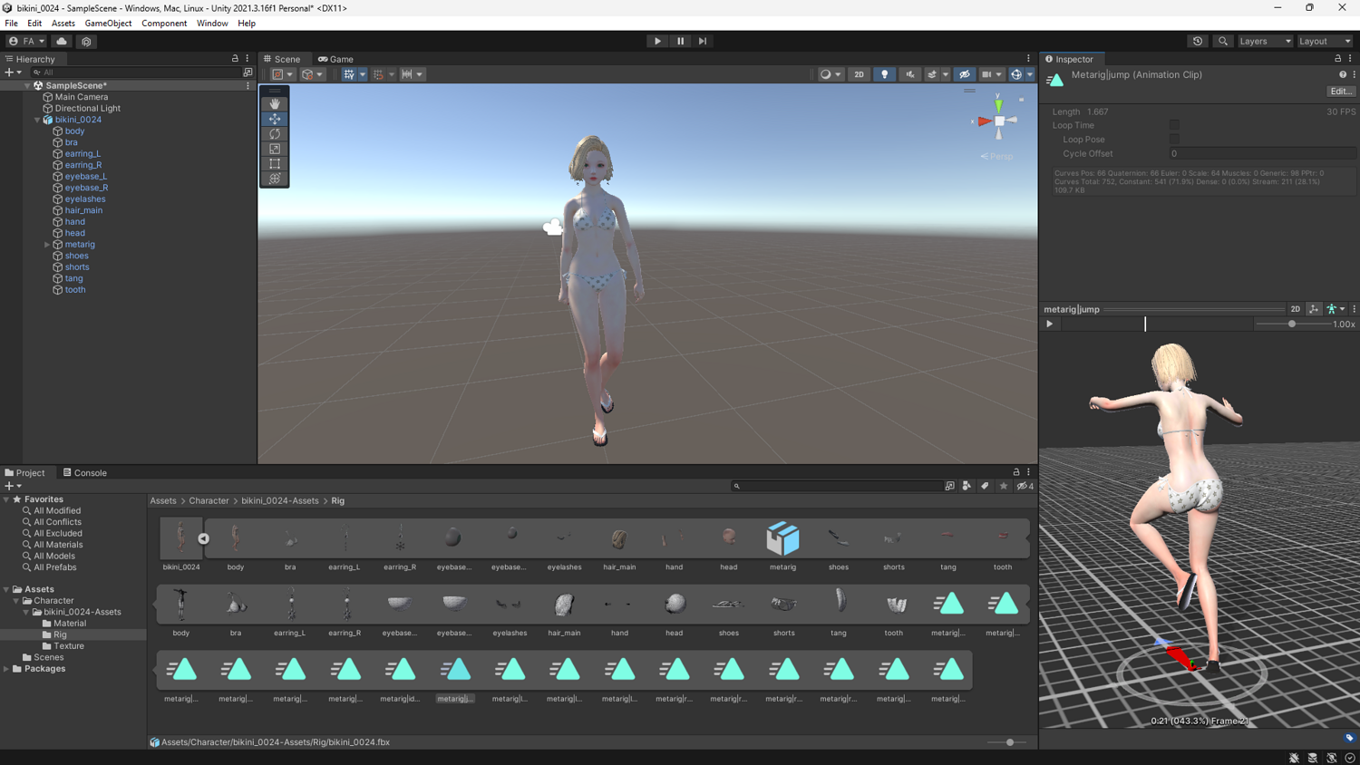Select the Scale tool
Viewport: 1360px width, 765px height.
tap(275, 149)
